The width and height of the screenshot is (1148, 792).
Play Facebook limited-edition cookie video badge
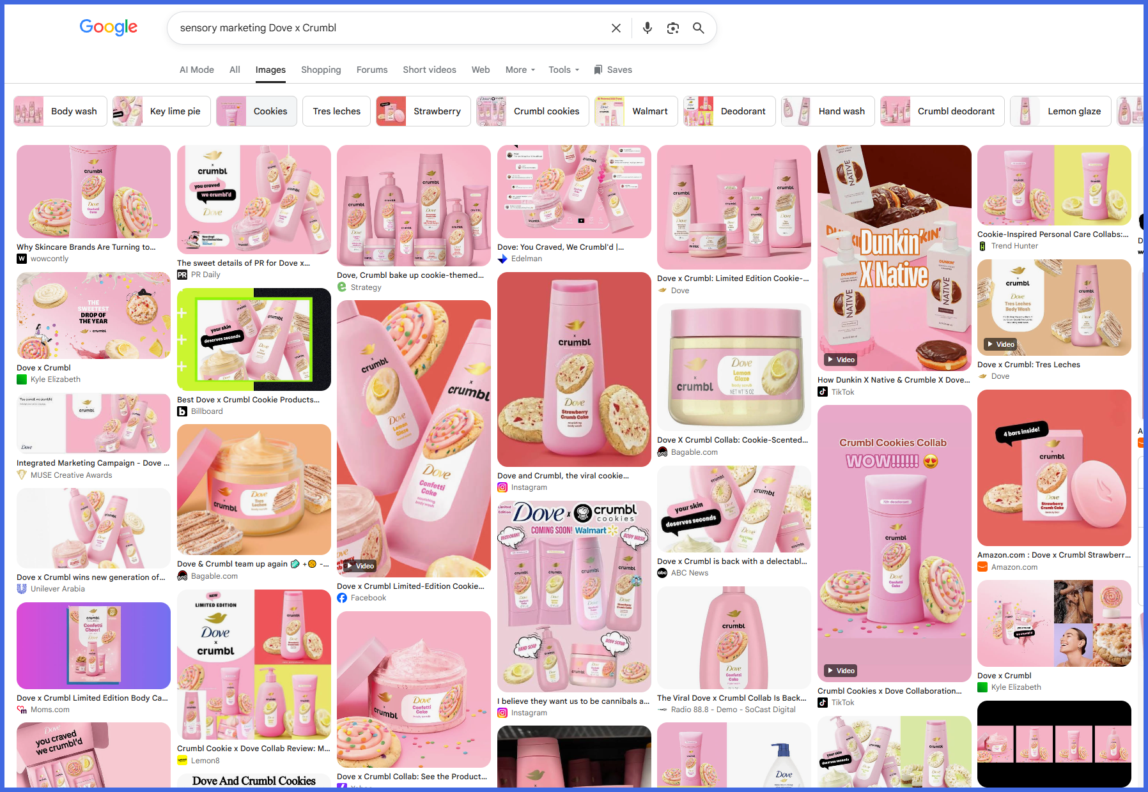tap(359, 566)
